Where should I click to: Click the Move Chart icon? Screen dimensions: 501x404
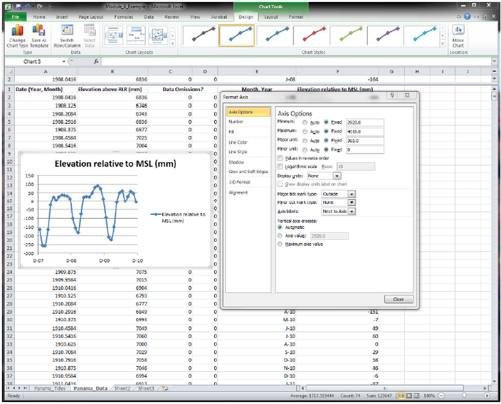458,30
